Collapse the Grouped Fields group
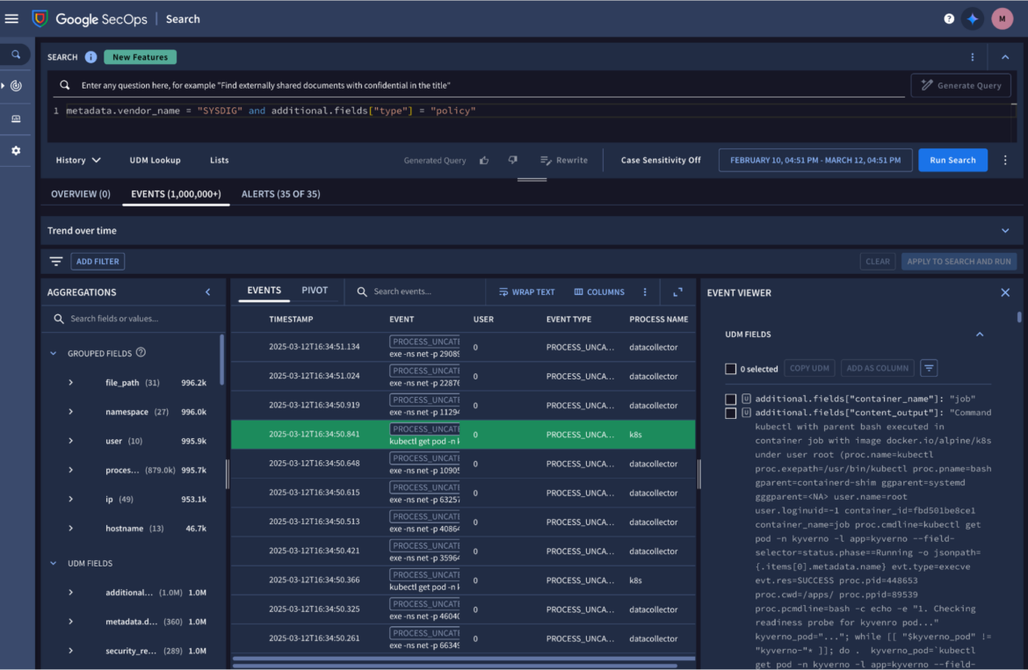Viewport: 1028px width, 670px height. (53, 354)
